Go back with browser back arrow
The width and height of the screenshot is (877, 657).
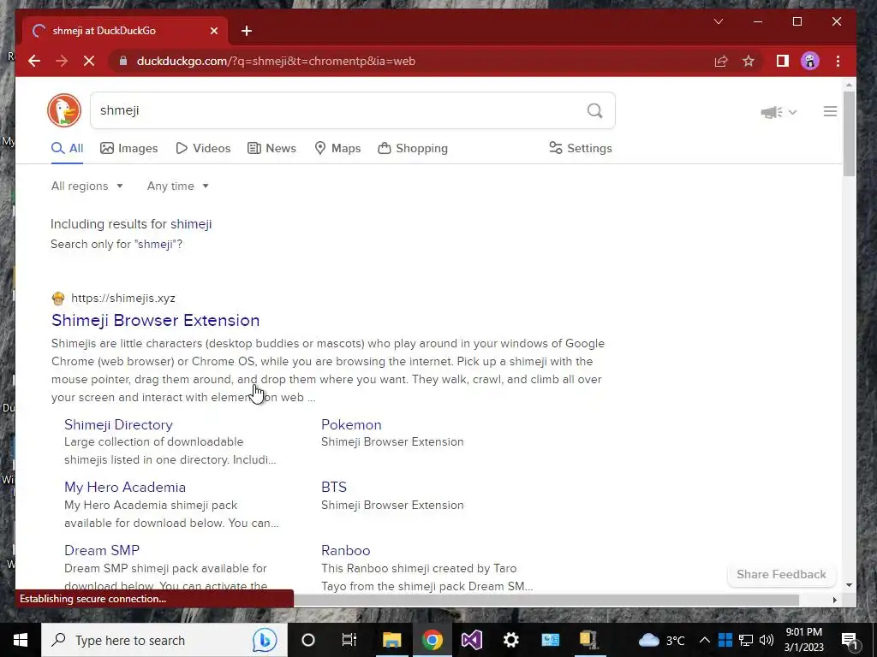(34, 61)
